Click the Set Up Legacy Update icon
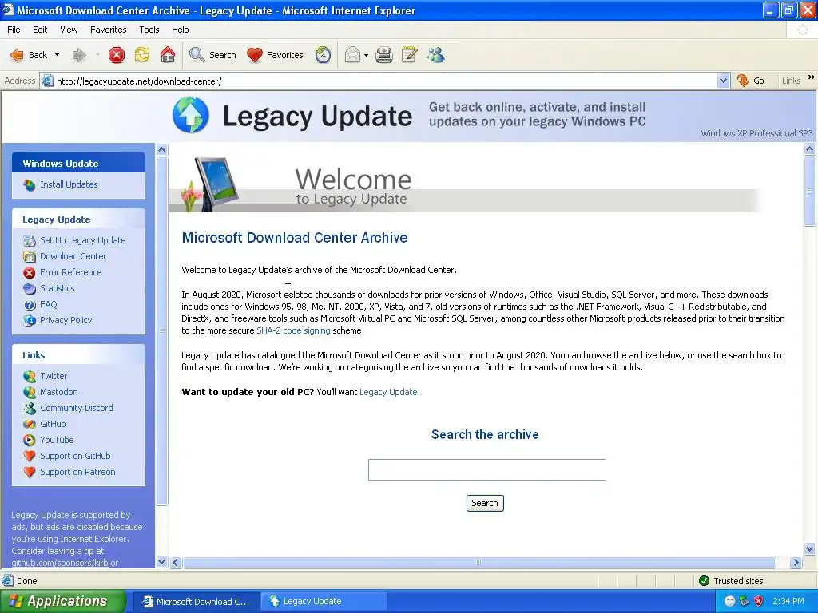Screen dimensions: 818x613 [x=30, y=240]
